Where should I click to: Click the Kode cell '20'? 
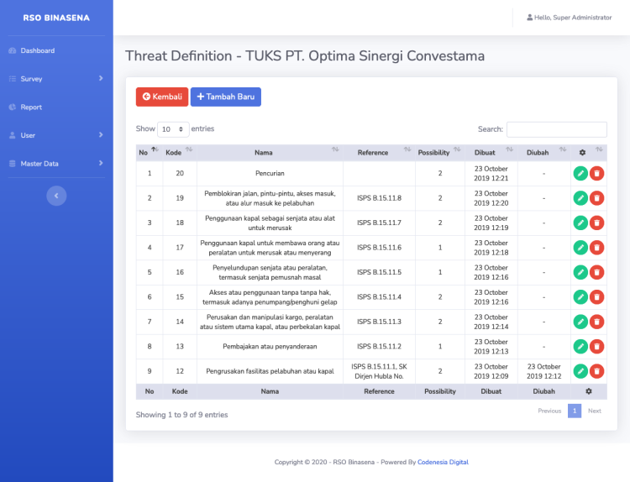[x=180, y=174]
